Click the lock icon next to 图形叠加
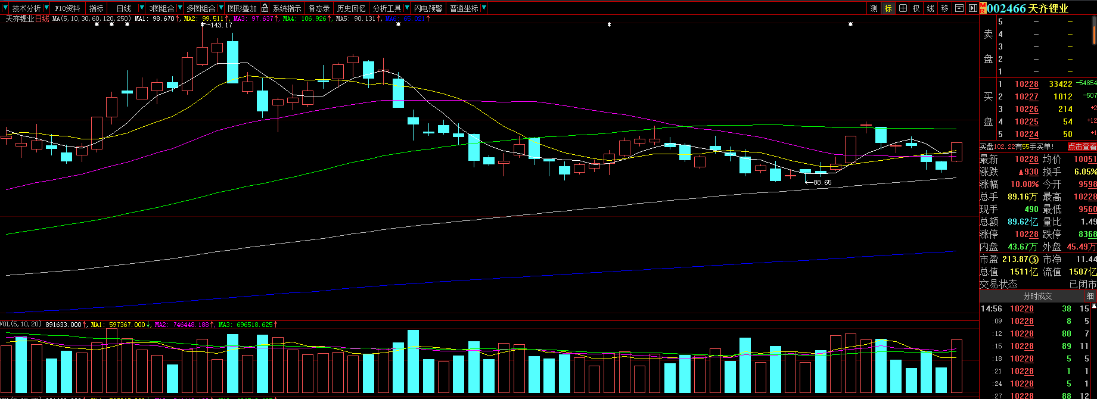The image size is (1097, 399). [x=265, y=8]
